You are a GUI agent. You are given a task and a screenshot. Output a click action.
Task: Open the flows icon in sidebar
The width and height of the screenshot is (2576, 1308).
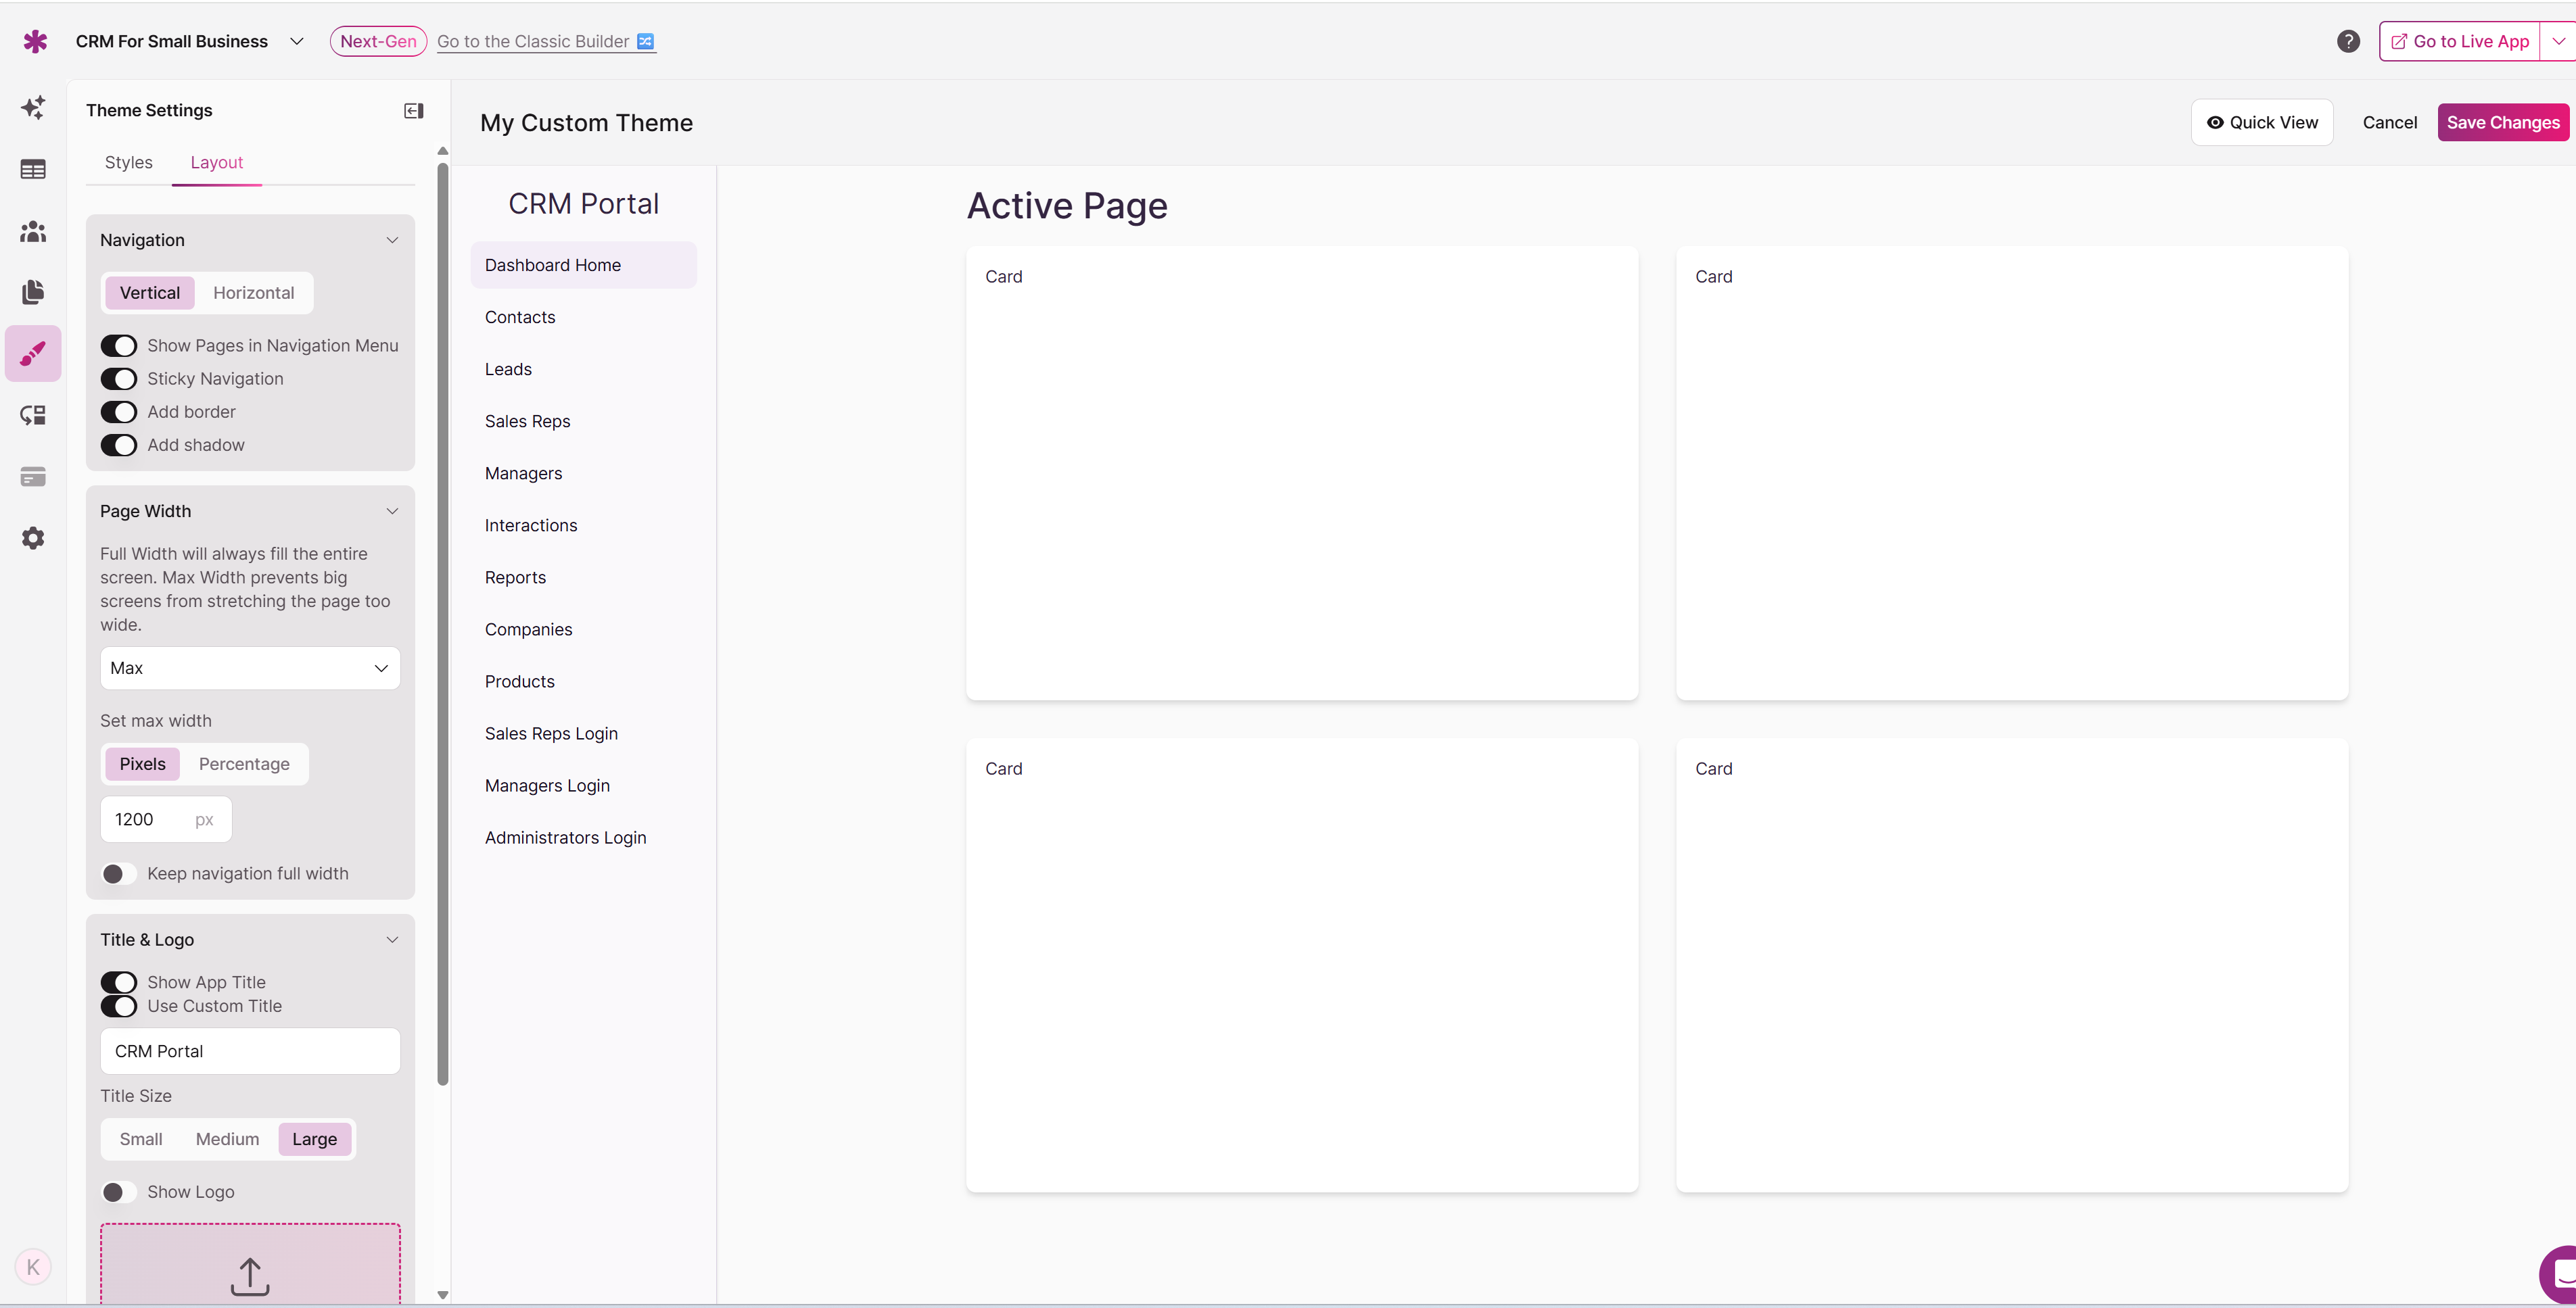pos(33,416)
